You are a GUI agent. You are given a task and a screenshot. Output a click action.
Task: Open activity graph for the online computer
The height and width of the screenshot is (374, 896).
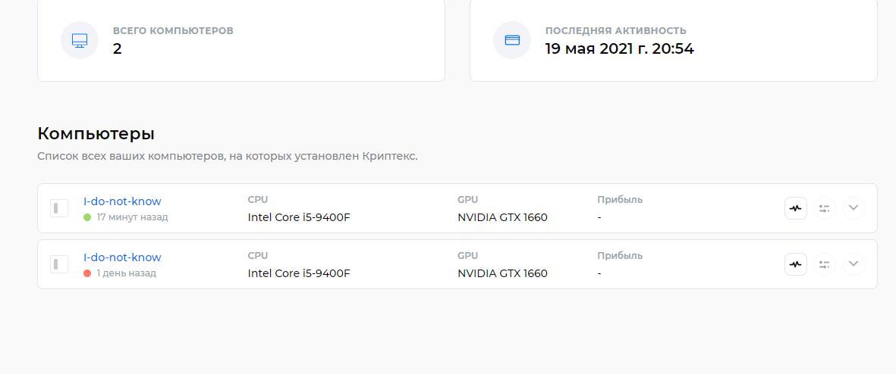coord(795,208)
